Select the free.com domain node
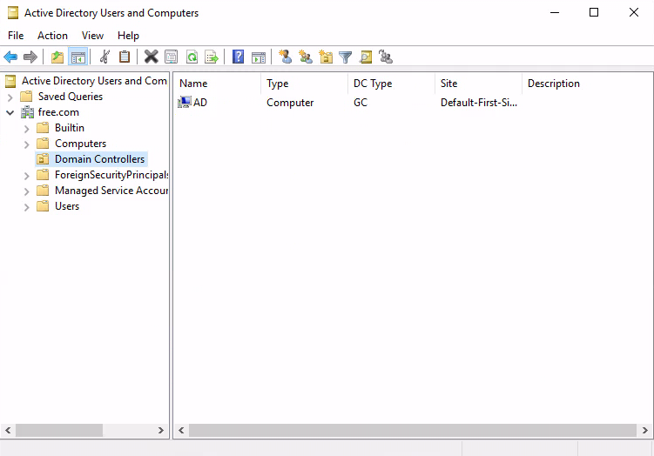654x456 pixels. [58, 112]
